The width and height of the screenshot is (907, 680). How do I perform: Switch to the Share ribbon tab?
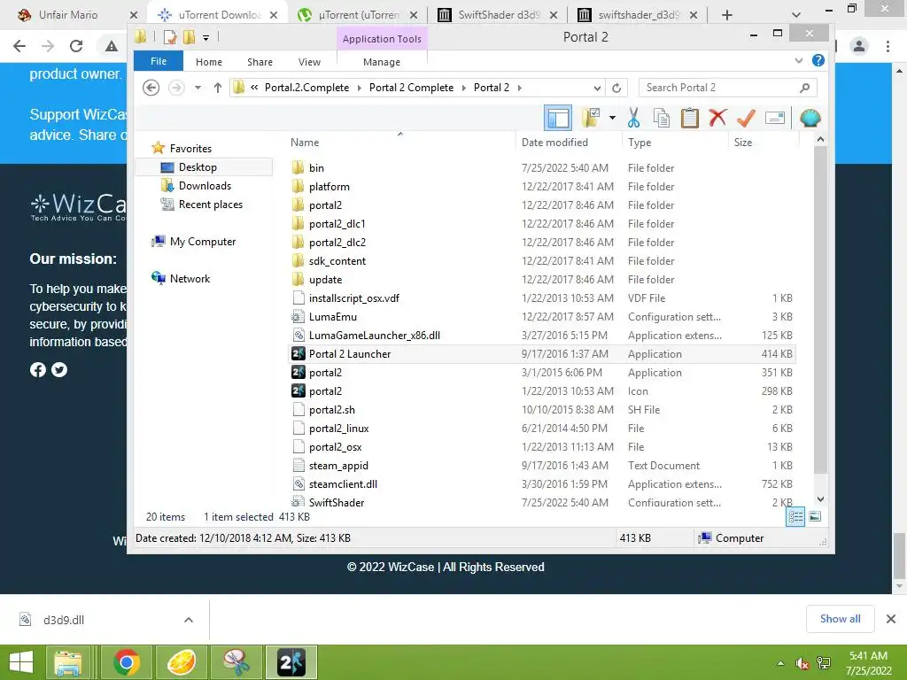260,62
